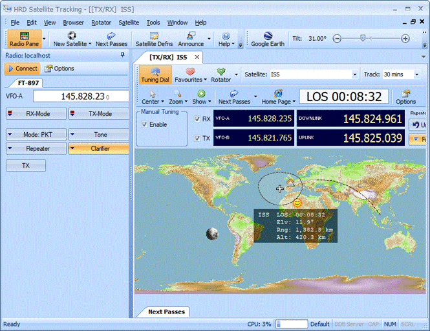430x331 pixels.
Task: Click the Center cursor tool
Action: point(153,97)
